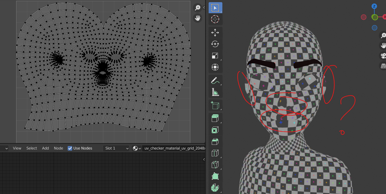Image resolution: width=386 pixels, height=194 pixels.
Task: Activate the 3D Cursor tool
Action: click(x=215, y=19)
